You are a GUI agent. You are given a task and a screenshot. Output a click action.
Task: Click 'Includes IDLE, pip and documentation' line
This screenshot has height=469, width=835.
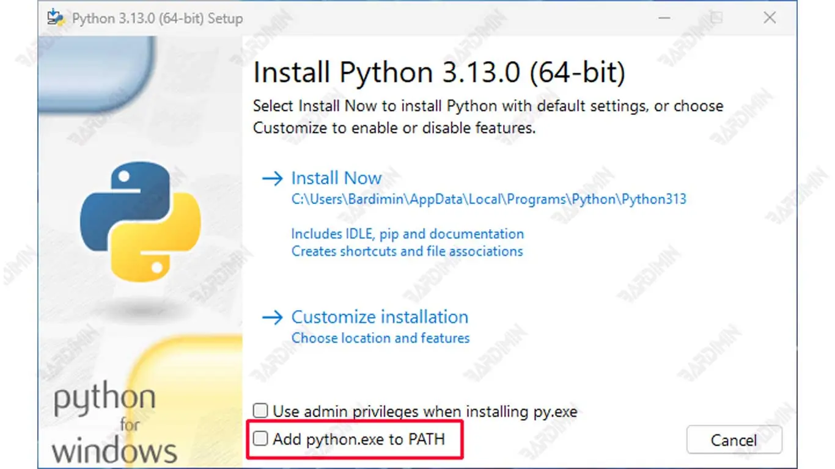pos(407,234)
